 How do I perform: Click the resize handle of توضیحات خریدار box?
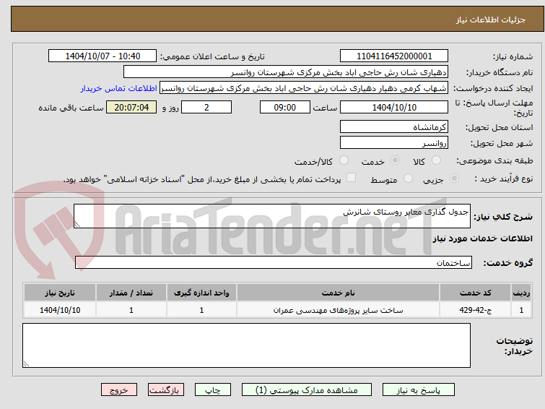pos(26,364)
